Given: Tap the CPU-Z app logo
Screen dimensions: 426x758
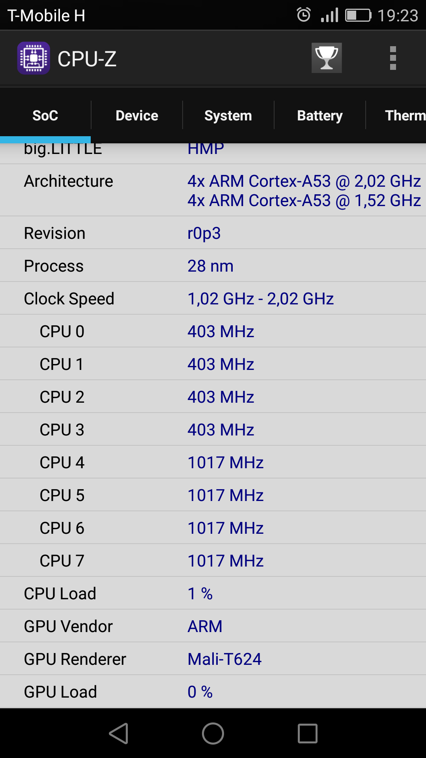Looking at the screenshot, I should click(34, 58).
